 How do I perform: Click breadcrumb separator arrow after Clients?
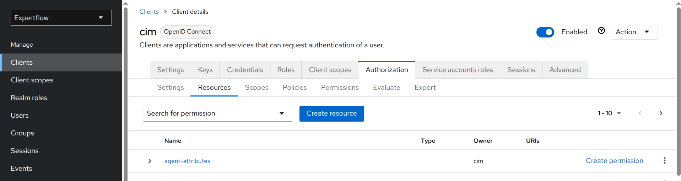coord(165,12)
